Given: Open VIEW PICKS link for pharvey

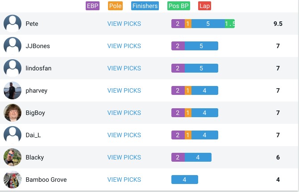Looking at the screenshot, I should (124, 90).
